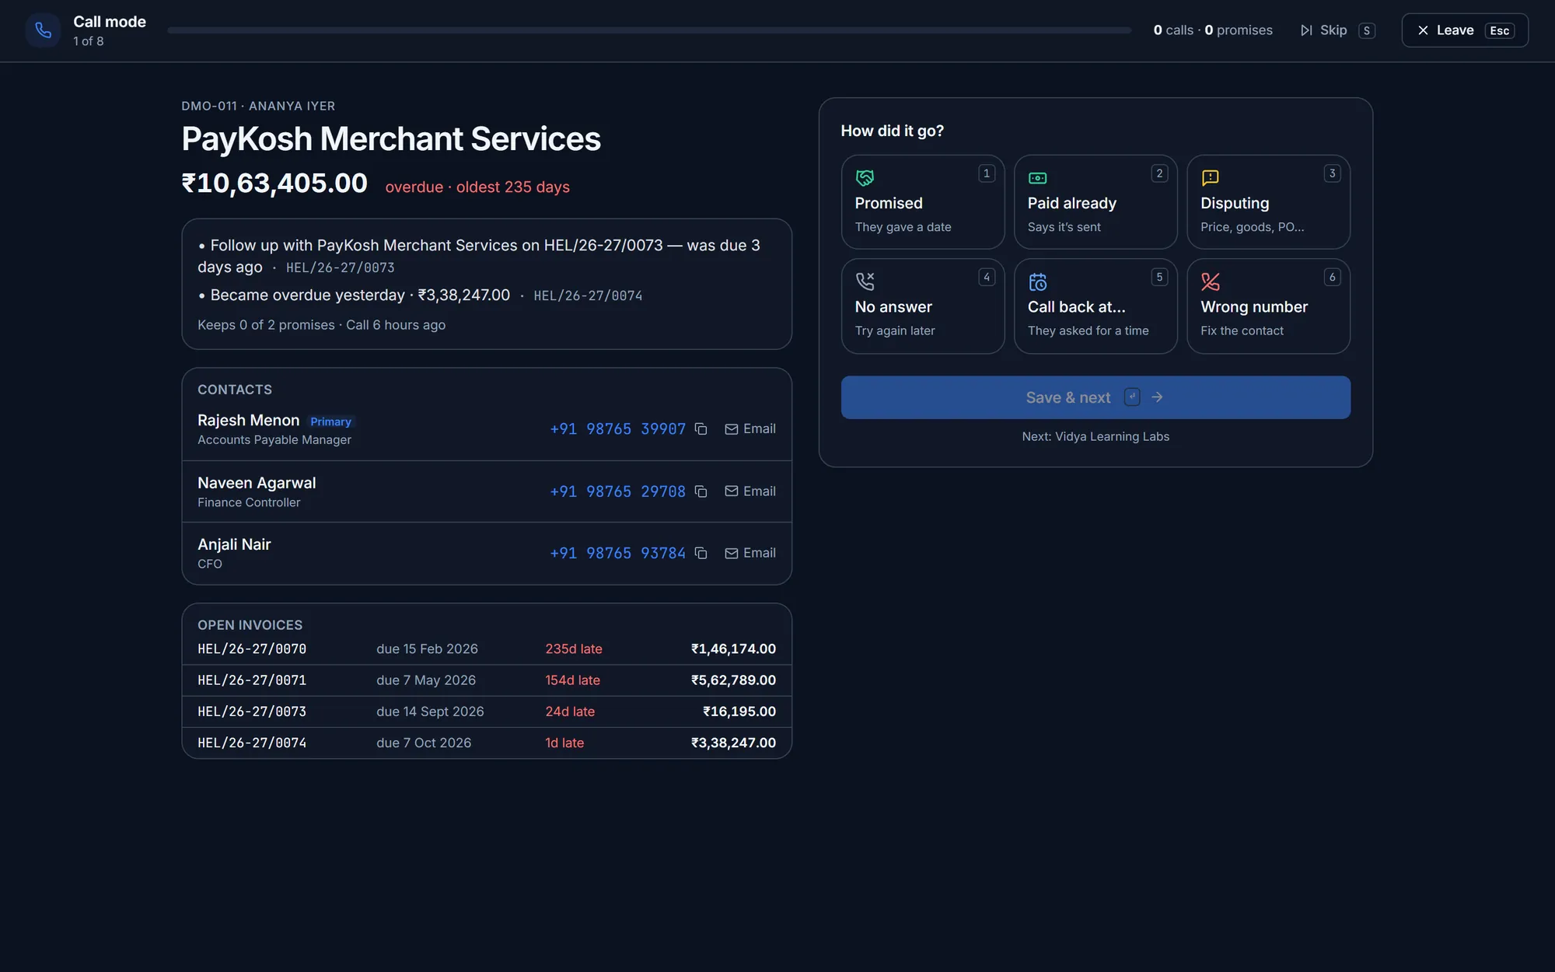The height and width of the screenshot is (972, 1555).
Task: Click the ₹5,62,789.00 invoice amount
Action: pyautogui.click(x=733, y=680)
